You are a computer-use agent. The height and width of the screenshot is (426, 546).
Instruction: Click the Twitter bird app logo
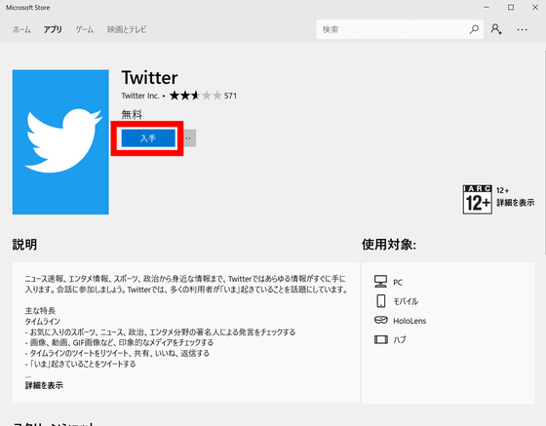tap(60, 142)
